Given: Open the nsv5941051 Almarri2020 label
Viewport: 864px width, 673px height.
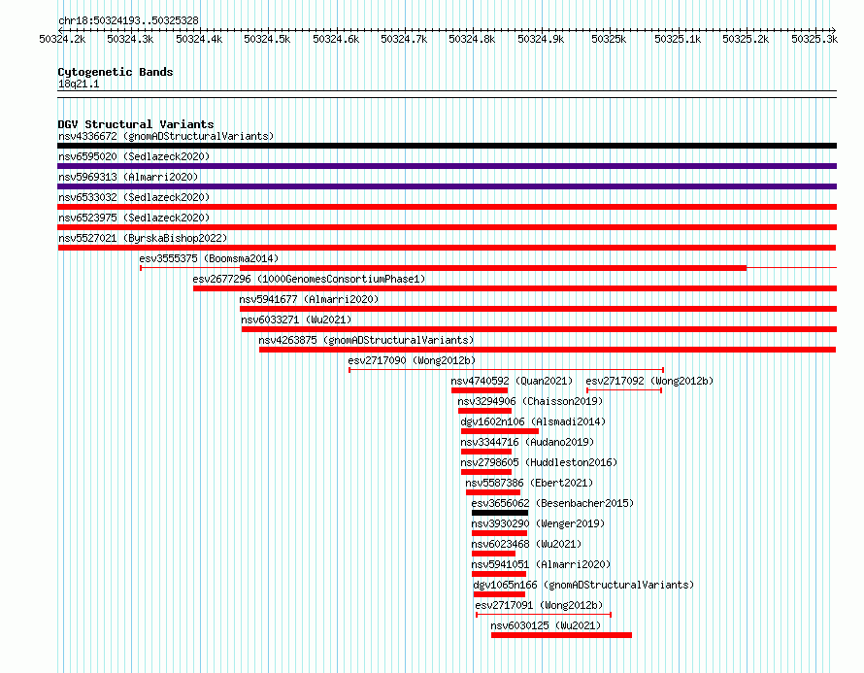Looking at the screenshot, I should [x=541, y=564].
